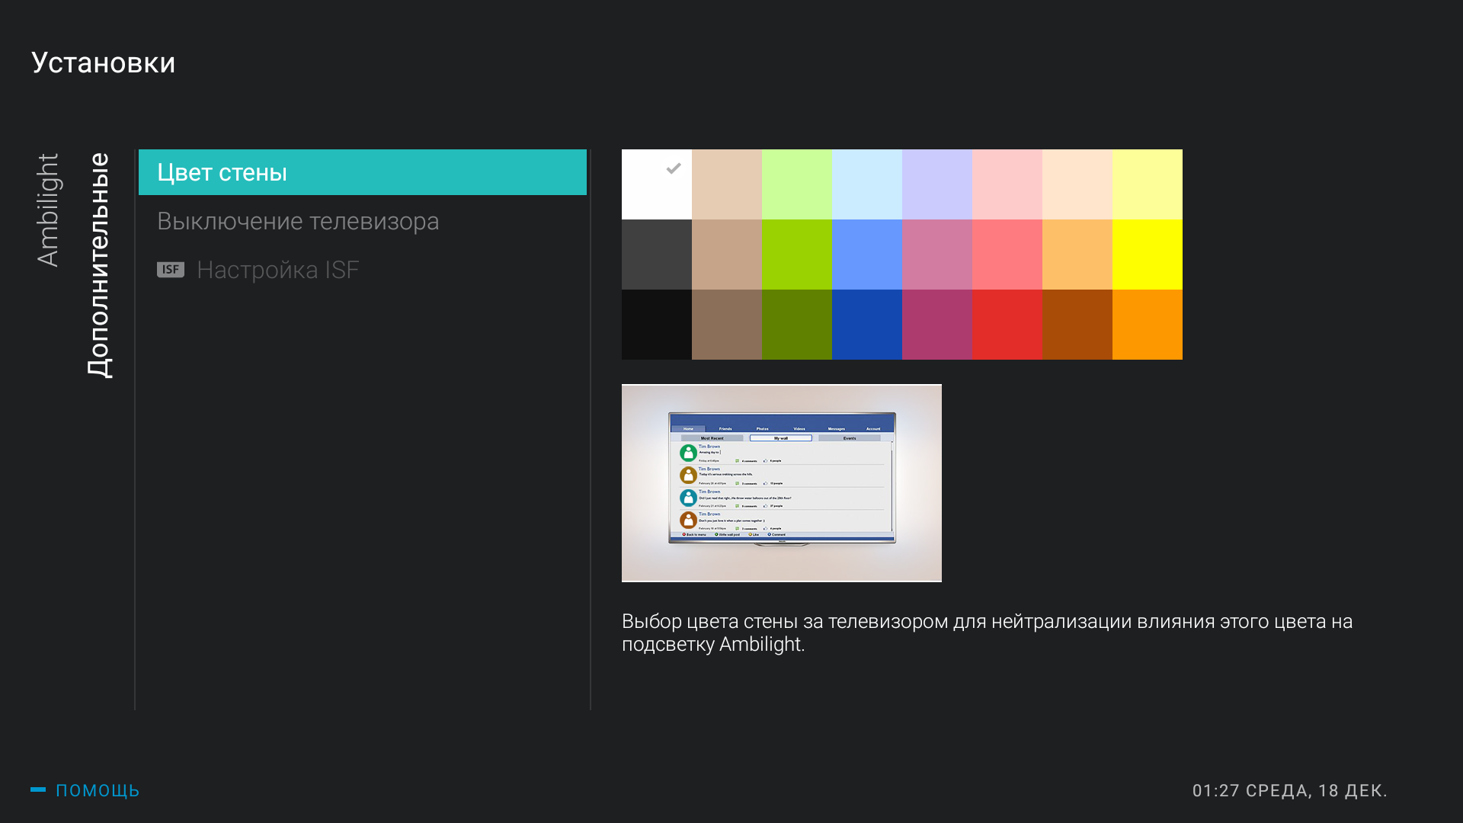Choose the black wall color swatch
The width and height of the screenshot is (1463, 823).
[656, 325]
